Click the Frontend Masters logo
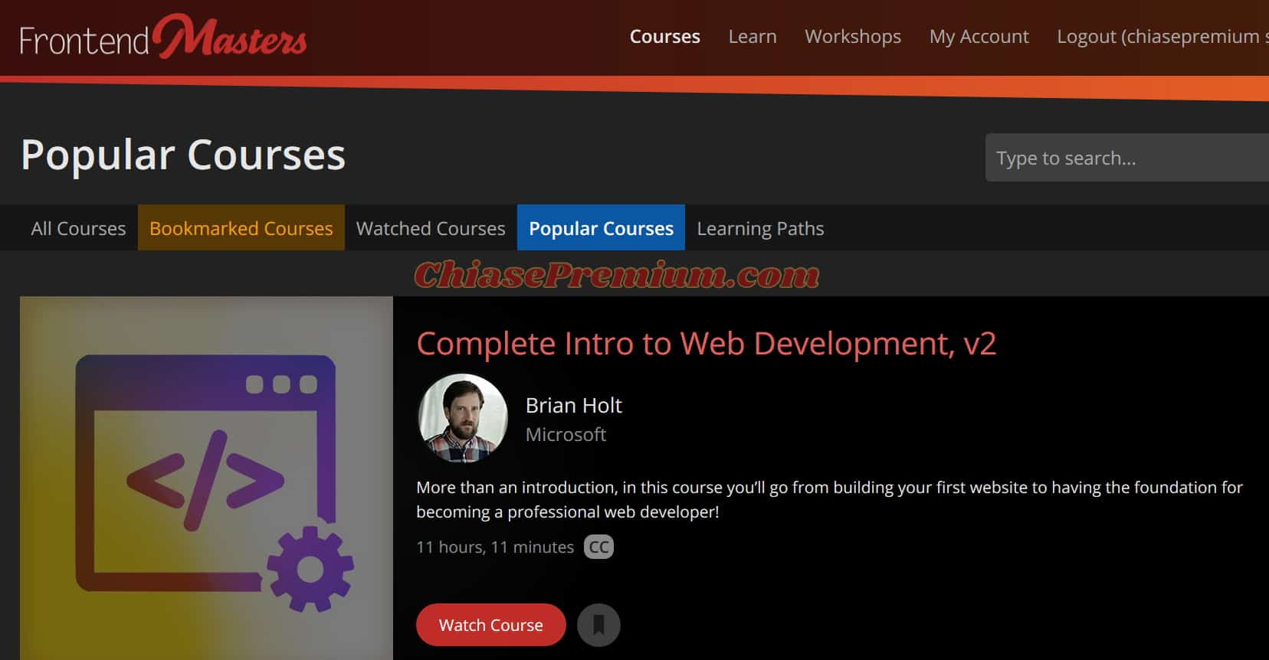Image resolution: width=1269 pixels, height=660 pixels. tap(162, 37)
